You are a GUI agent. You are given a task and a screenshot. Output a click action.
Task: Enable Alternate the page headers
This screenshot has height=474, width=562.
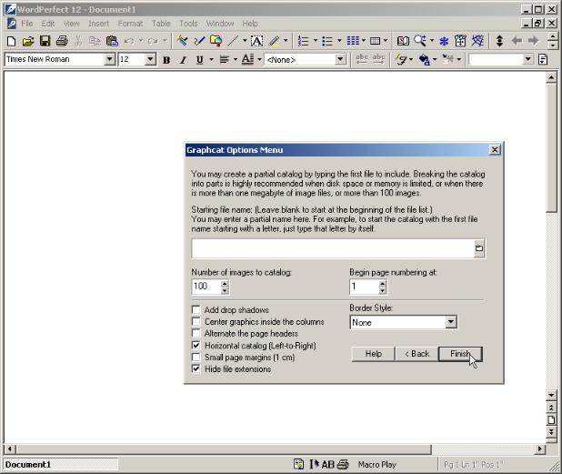coord(196,334)
